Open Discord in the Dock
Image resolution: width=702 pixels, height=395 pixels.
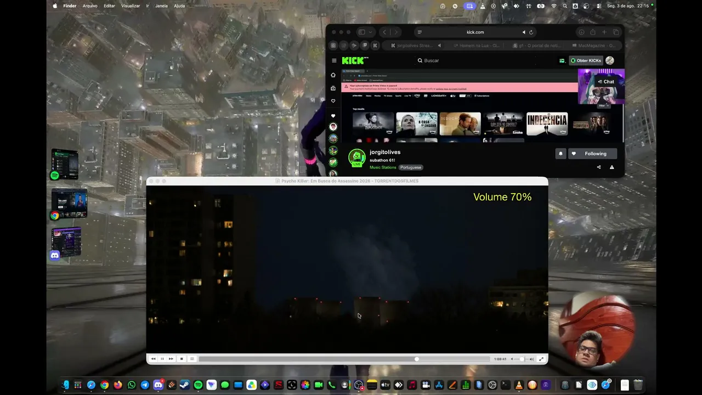coord(158,385)
